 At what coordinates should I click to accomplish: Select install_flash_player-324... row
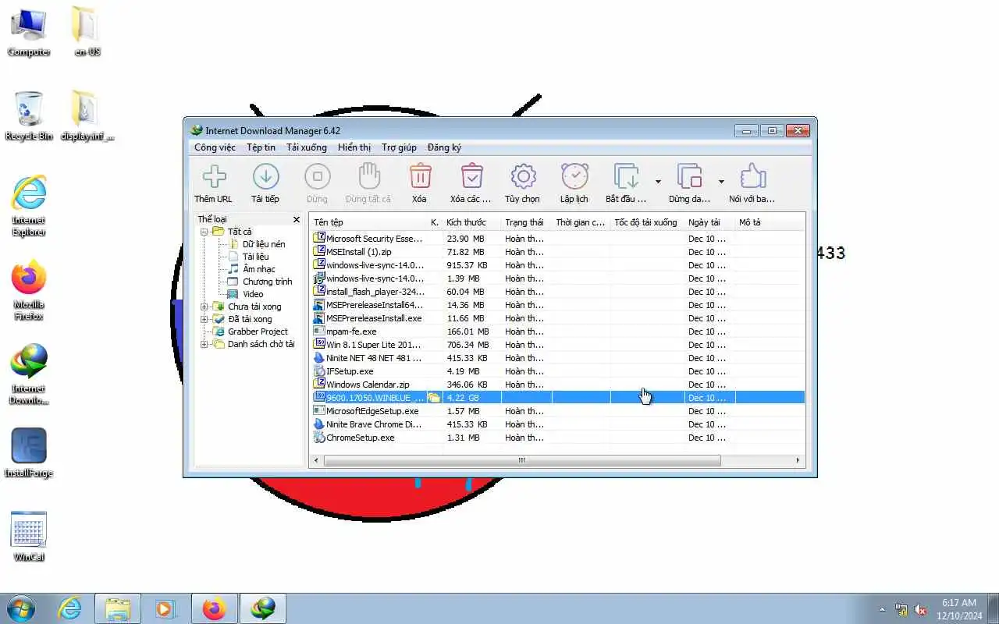point(558,292)
